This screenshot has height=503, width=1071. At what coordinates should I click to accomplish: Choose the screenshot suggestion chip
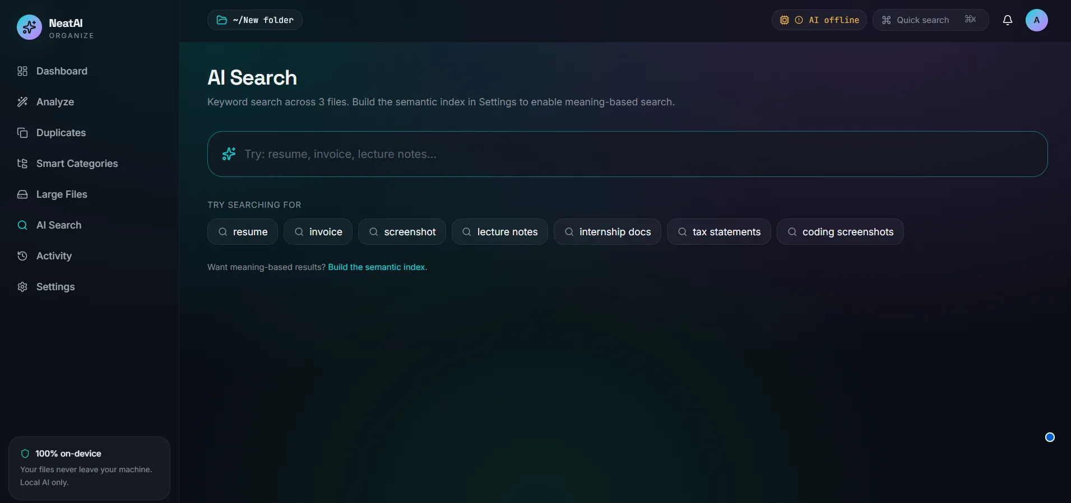(402, 232)
